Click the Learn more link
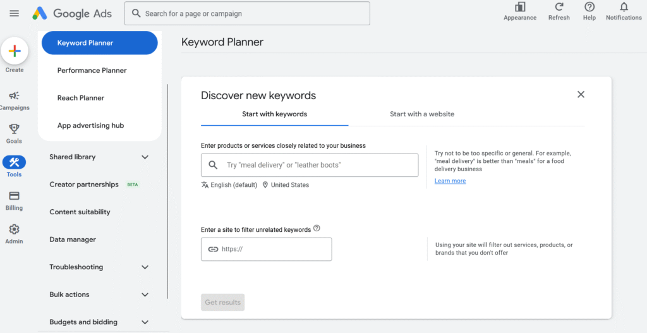647x333 pixels. [450, 181]
